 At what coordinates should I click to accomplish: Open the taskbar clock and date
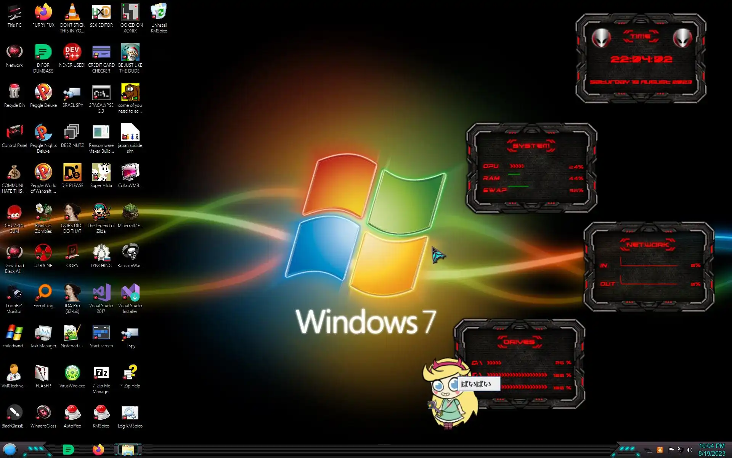711,450
